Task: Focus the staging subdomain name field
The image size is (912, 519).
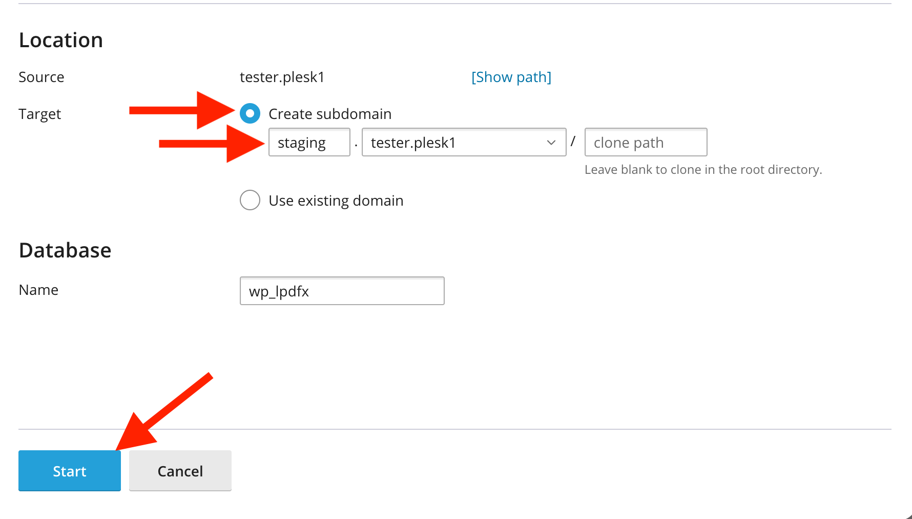Action: (309, 142)
